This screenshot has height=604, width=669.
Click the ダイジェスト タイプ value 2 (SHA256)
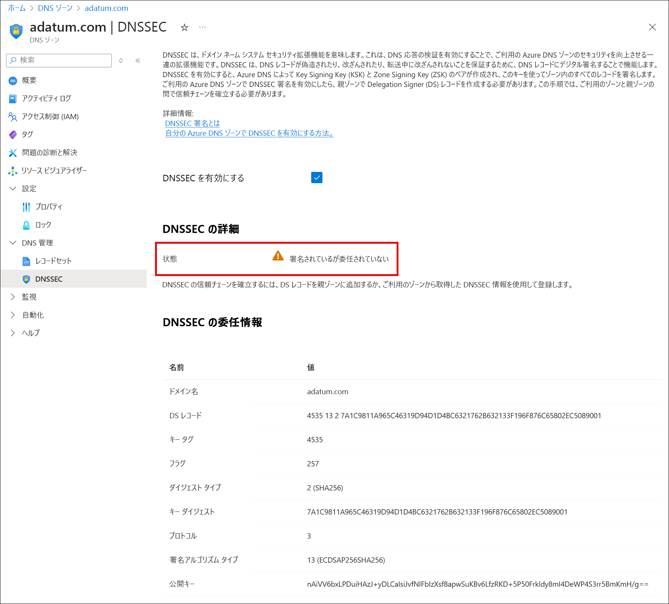[325, 488]
